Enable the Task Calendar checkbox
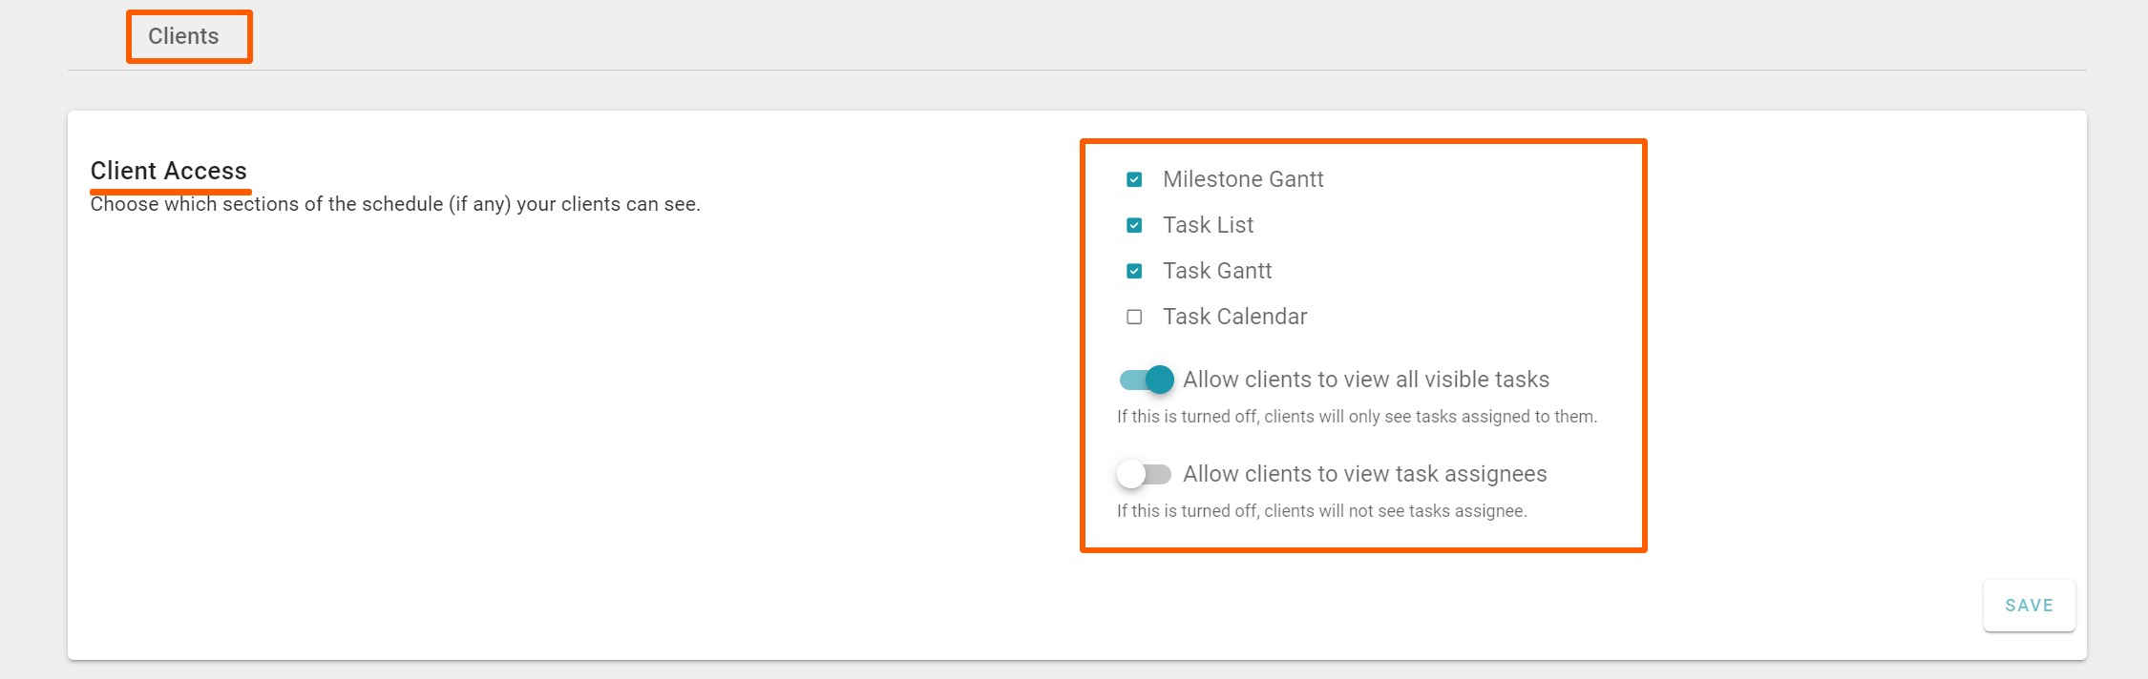2148x679 pixels. [1134, 317]
